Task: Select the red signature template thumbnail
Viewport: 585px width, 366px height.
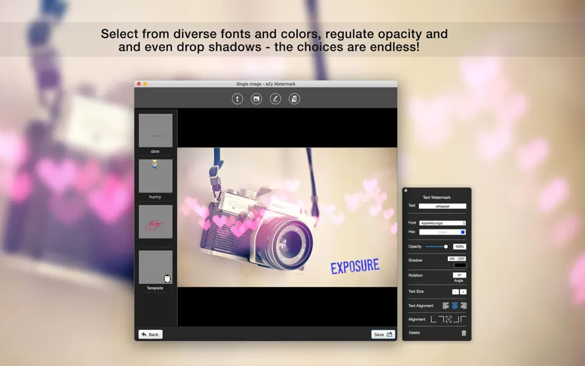Action: [x=155, y=222]
